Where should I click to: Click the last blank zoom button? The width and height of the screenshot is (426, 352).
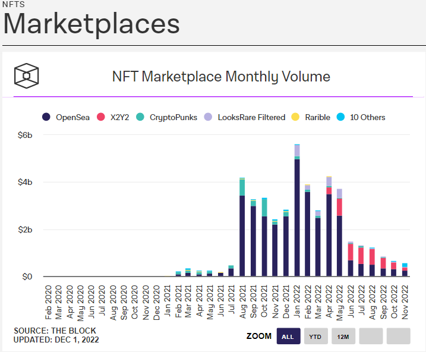pos(398,336)
